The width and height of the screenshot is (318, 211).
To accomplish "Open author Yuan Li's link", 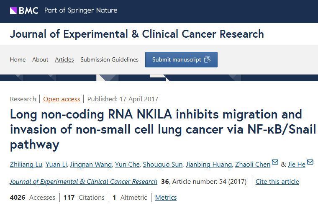I will tap(56, 165).
